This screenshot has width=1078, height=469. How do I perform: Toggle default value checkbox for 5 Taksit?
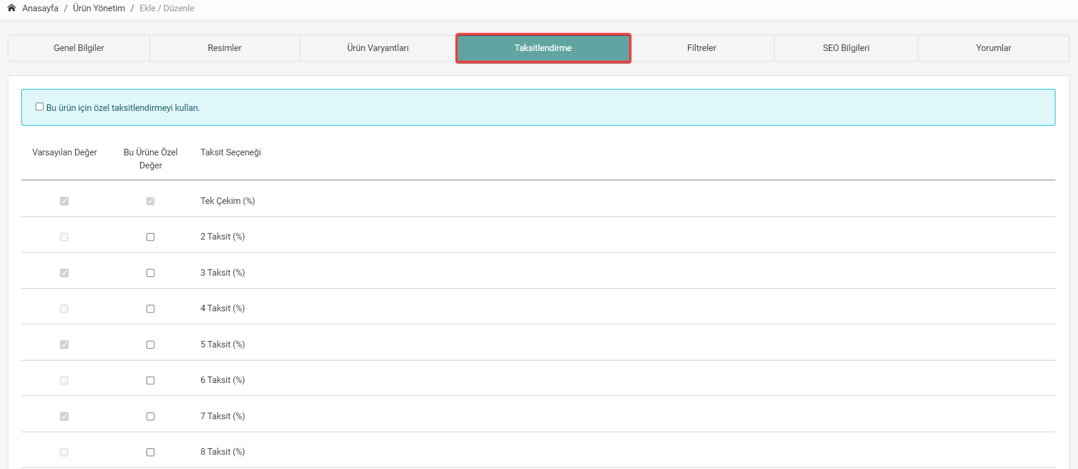64,344
